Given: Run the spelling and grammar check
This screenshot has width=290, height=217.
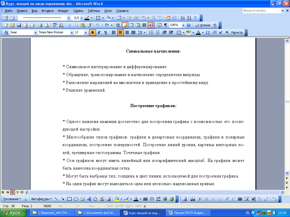Looking at the screenshot, I should (x=55, y=25).
